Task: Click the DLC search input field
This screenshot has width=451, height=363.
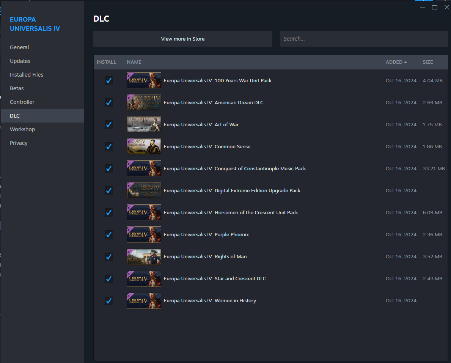Action: tap(364, 39)
